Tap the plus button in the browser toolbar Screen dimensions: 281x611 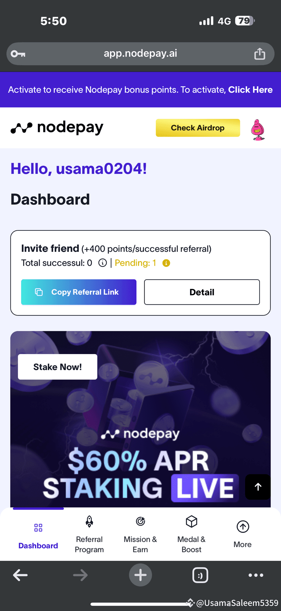click(140, 575)
